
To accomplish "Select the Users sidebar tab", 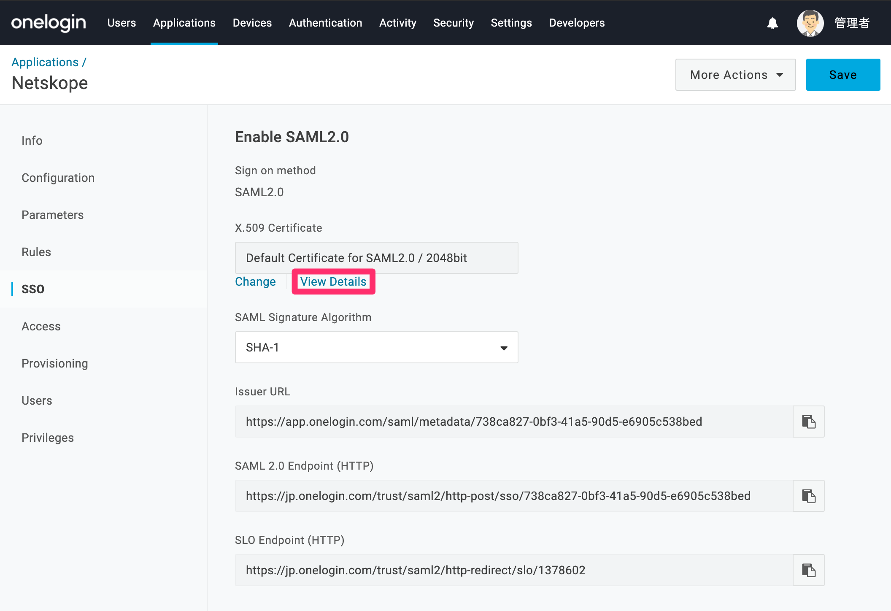I will pyautogui.click(x=37, y=400).
